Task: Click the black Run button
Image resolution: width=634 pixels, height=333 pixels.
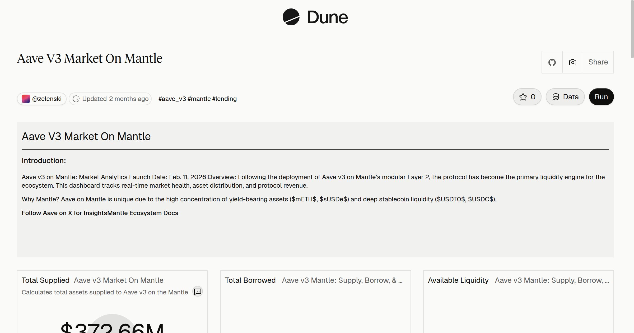Action: coord(601,97)
